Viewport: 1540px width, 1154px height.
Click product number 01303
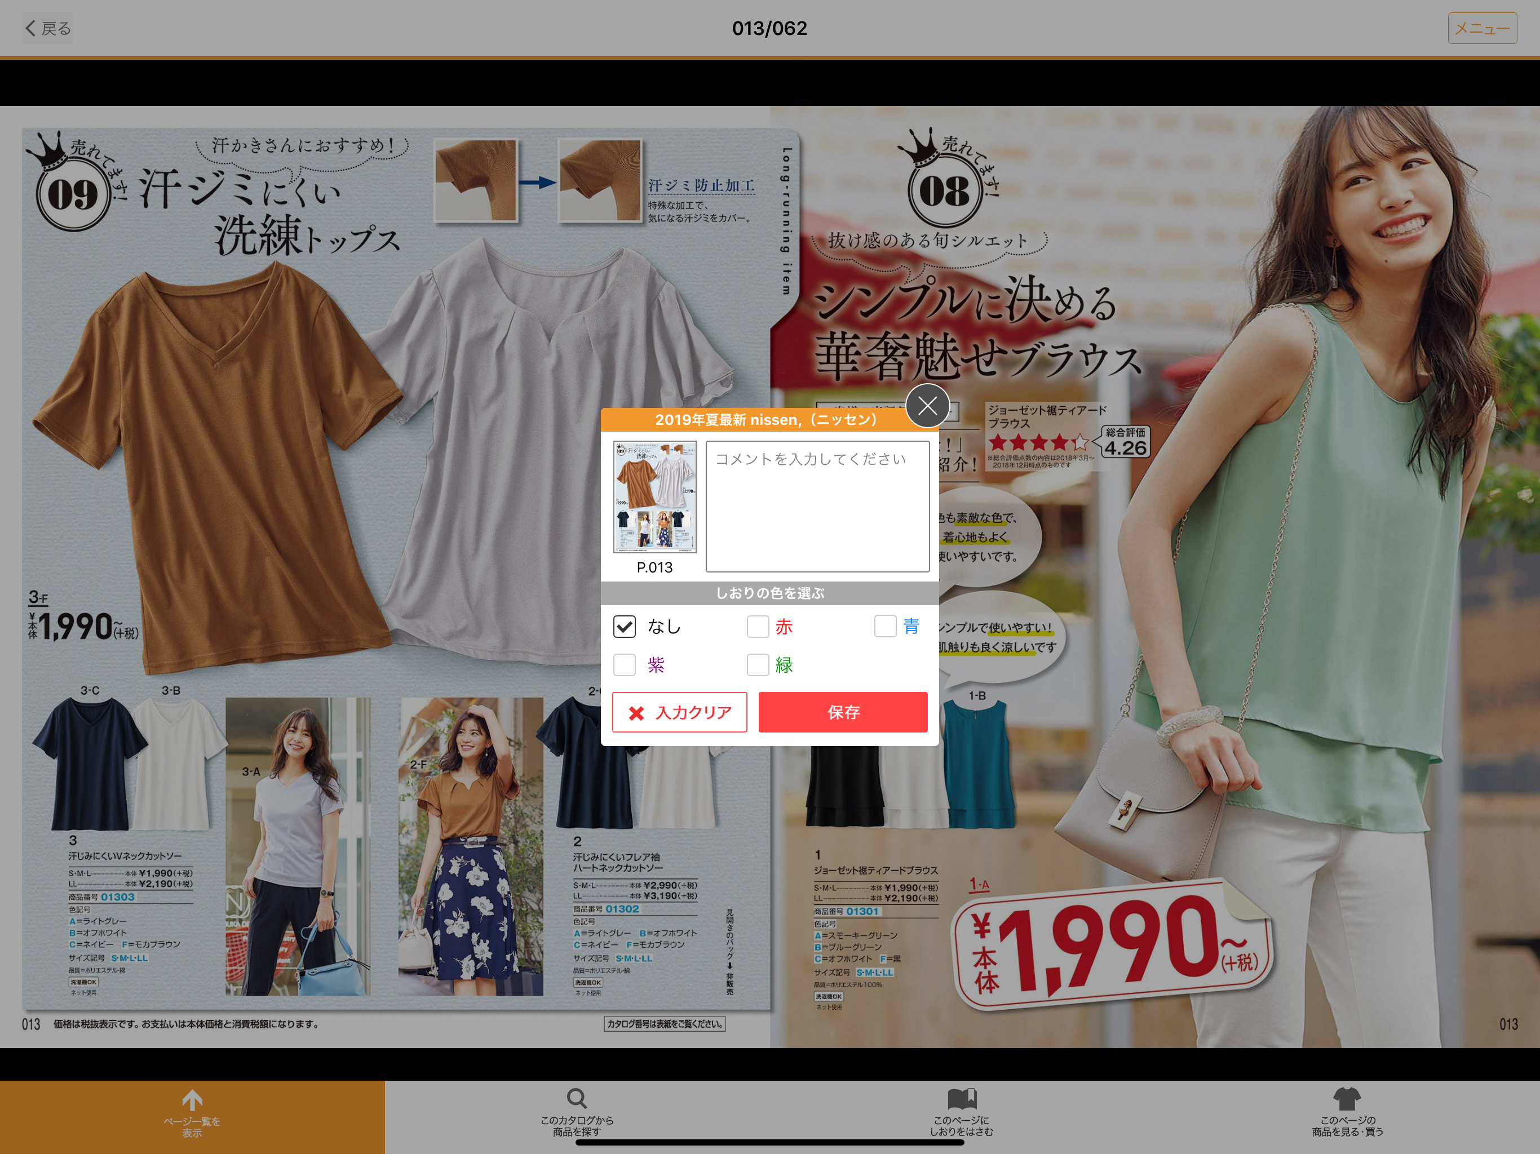[118, 897]
